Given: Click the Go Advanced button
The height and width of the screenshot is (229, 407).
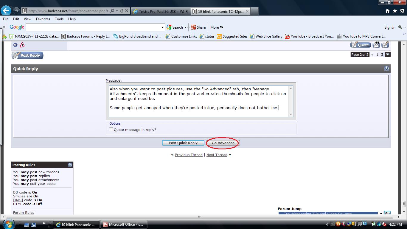Looking at the screenshot, I should point(223,143).
